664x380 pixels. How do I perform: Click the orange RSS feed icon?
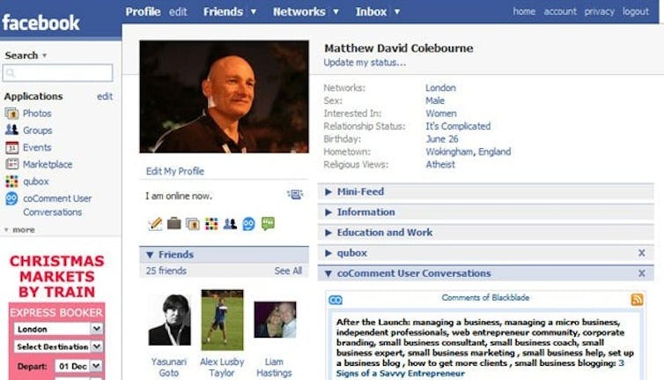[637, 300]
